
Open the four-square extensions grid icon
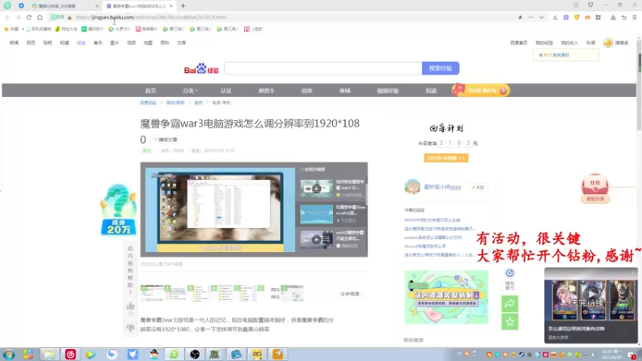[598, 18]
